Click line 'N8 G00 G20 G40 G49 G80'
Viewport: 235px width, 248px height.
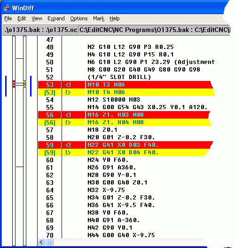(x=144, y=70)
